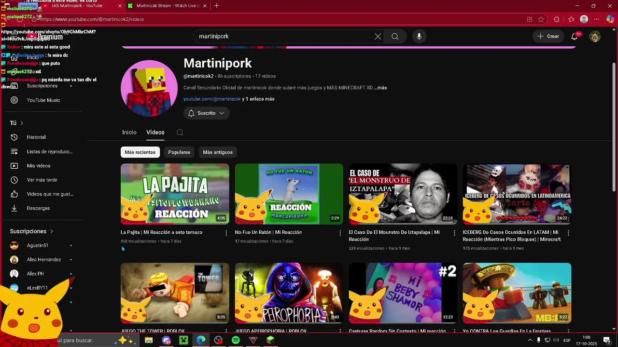Open Windows notification center icon
The image size is (618, 347).
606,340
